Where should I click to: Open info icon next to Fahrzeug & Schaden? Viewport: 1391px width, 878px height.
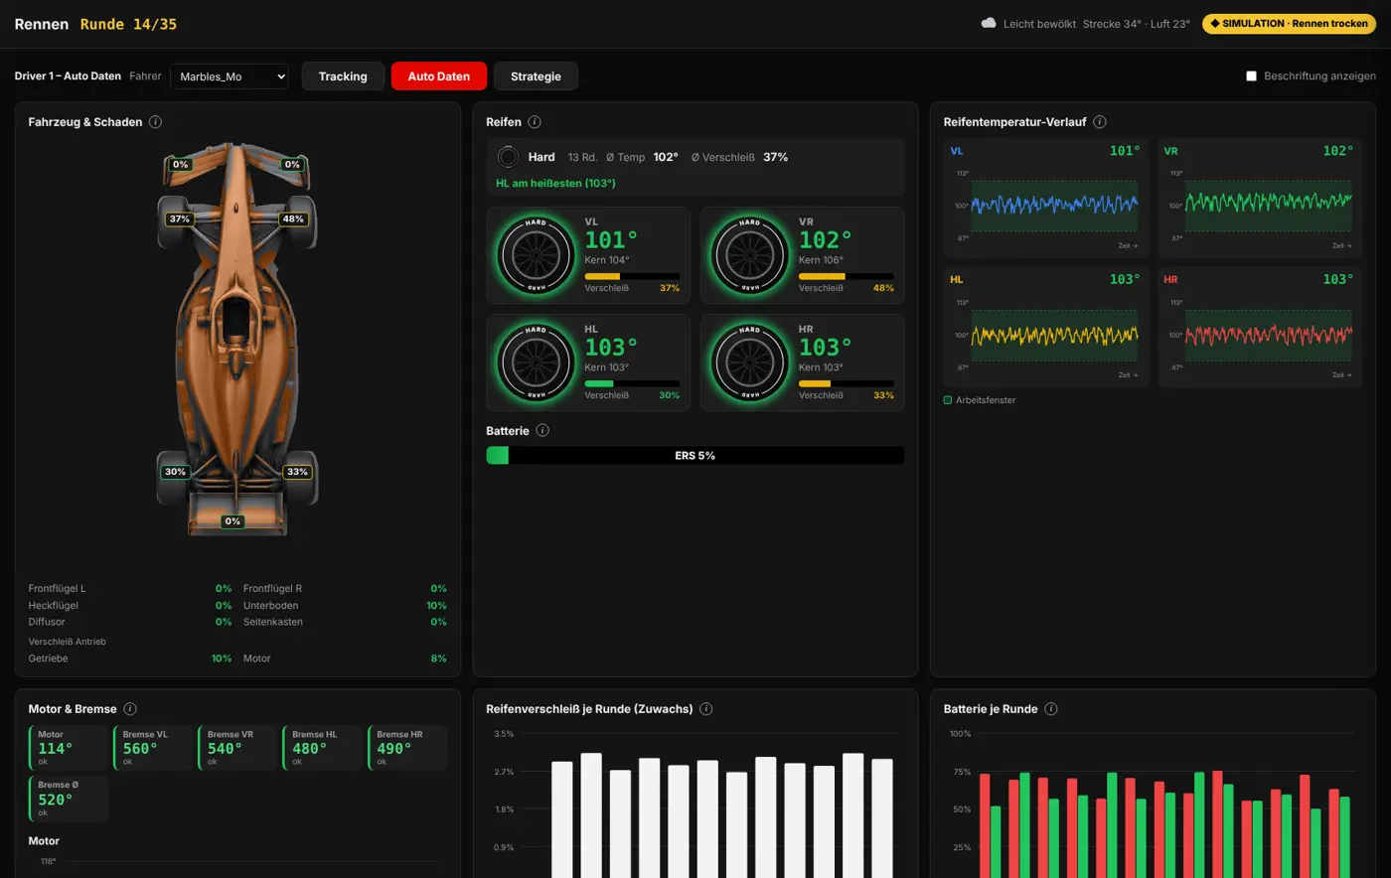click(155, 122)
